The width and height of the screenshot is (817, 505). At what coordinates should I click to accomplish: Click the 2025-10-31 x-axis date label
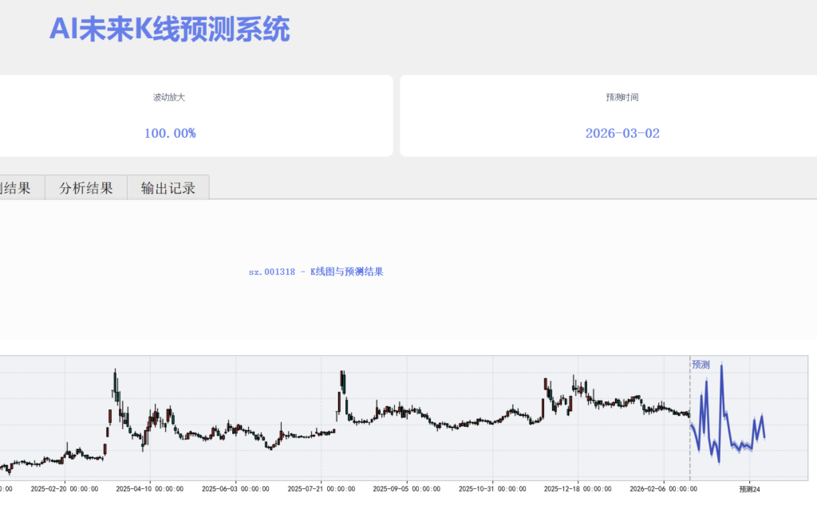(x=491, y=489)
